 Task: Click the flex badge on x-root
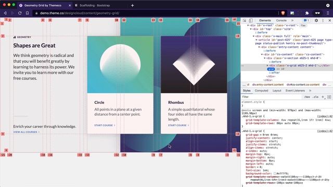pyautogui.click(x=303, y=25)
